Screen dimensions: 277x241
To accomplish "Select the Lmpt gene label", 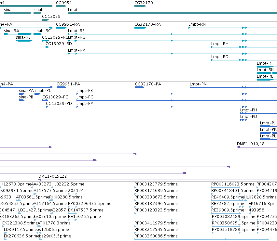I will 73,10.
